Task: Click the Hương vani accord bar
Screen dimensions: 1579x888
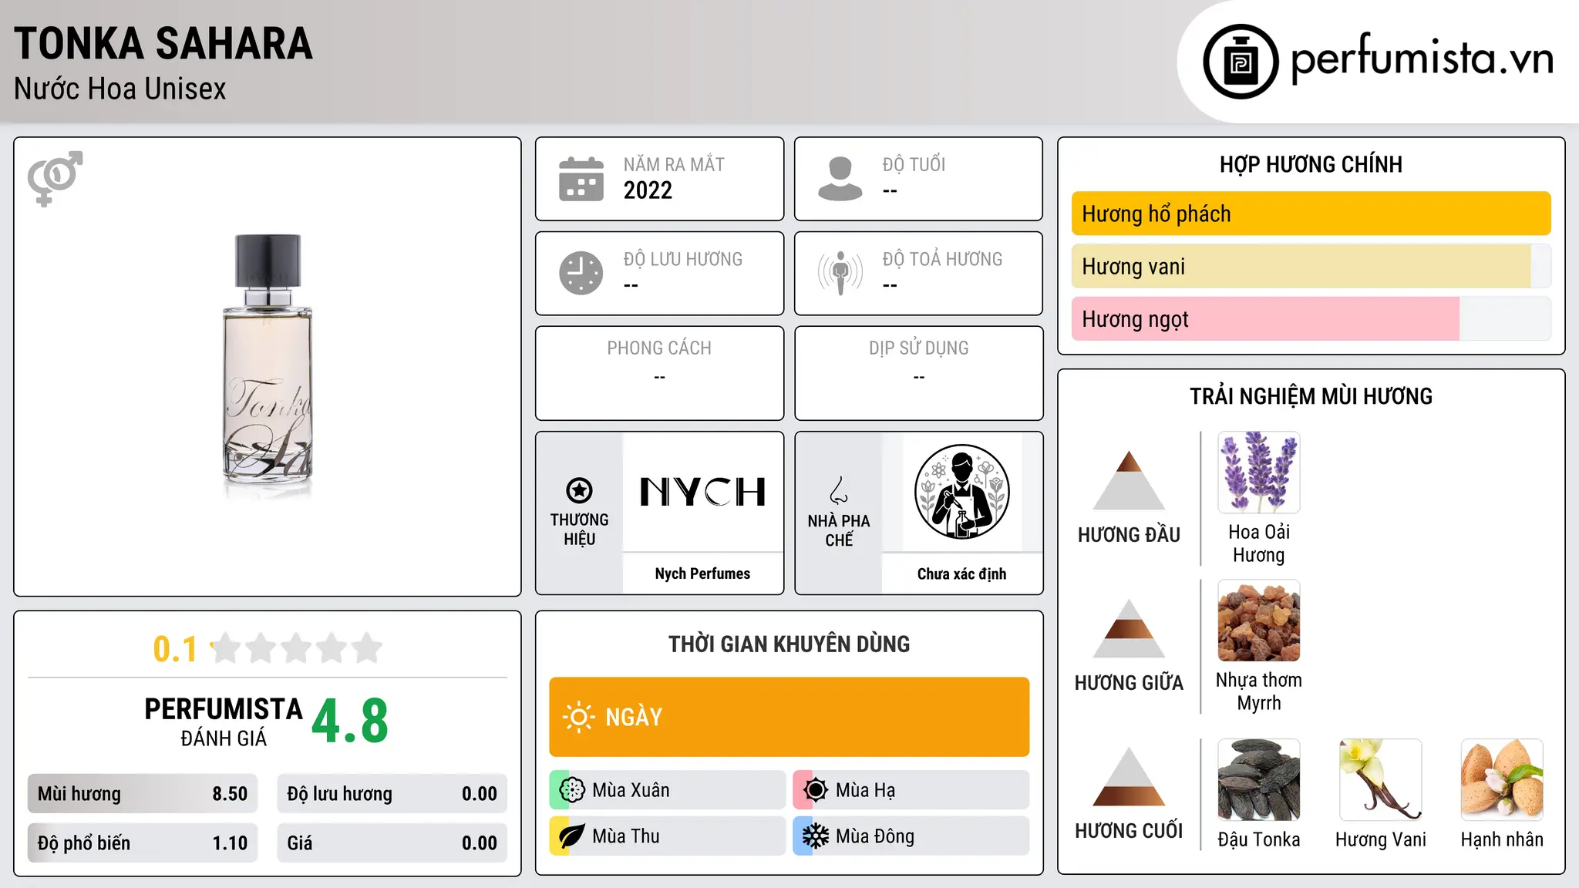Action: click(1311, 266)
